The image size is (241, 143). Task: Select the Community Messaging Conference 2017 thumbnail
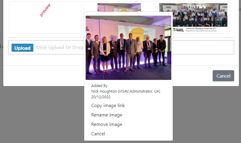point(193,17)
